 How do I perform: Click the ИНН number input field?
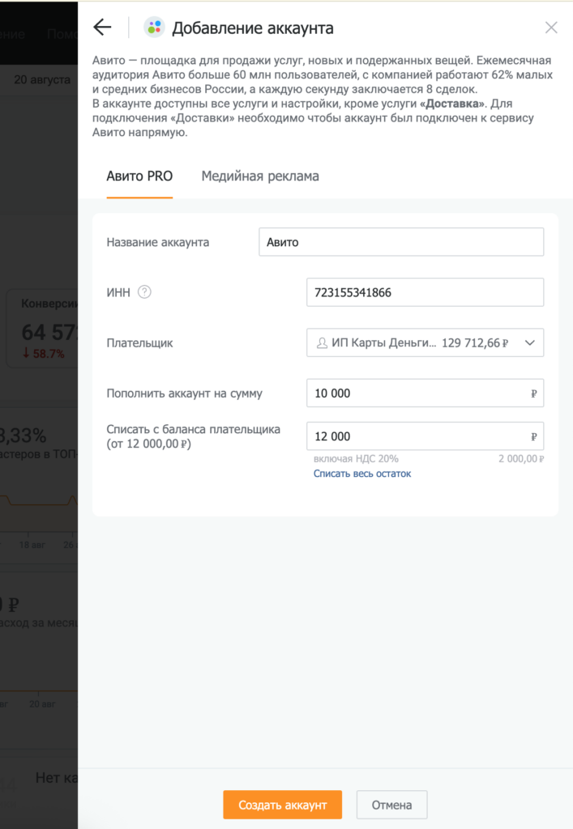pyautogui.click(x=425, y=292)
